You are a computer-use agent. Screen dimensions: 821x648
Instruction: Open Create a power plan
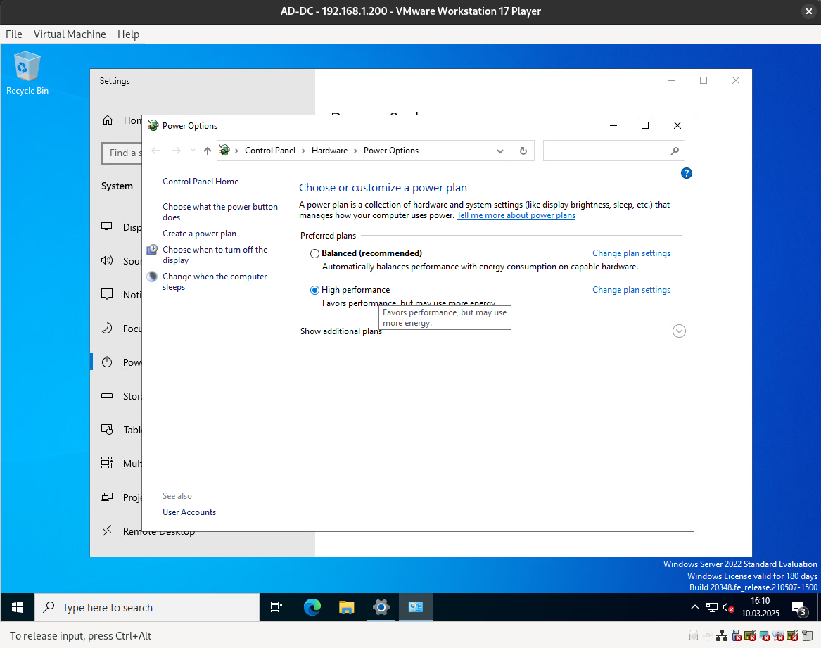click(199, 234)
